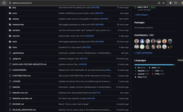Screen dimensions: 183x112
Task: Click the file icon beside .gitignore
Action: pos(10,59)
